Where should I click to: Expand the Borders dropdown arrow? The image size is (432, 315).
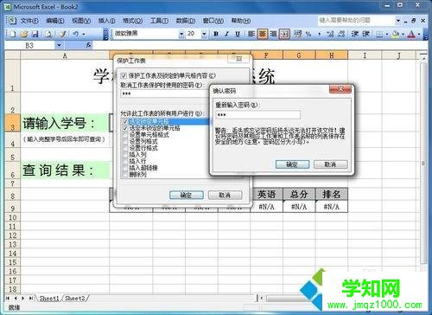click(x=387, y=35)
